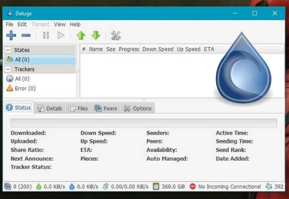
Task: Sort torrents by Progress column header
Action: 129,49
